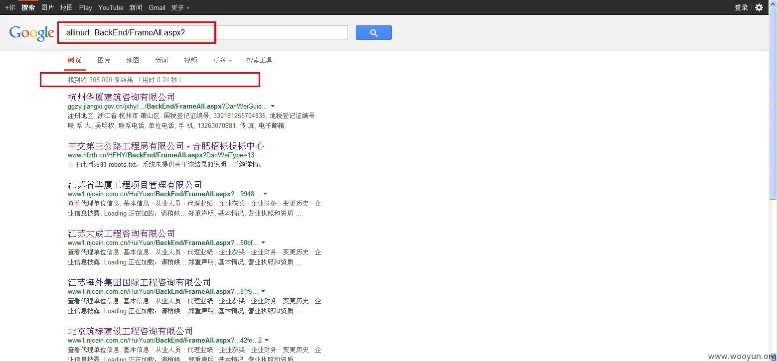The width and height of the screenshot is (777, 361).
Task: Open the +你 link in top bar
Action: 10,7
